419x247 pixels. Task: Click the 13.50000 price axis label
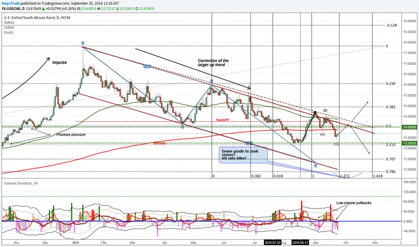click(x=410, y=138)
